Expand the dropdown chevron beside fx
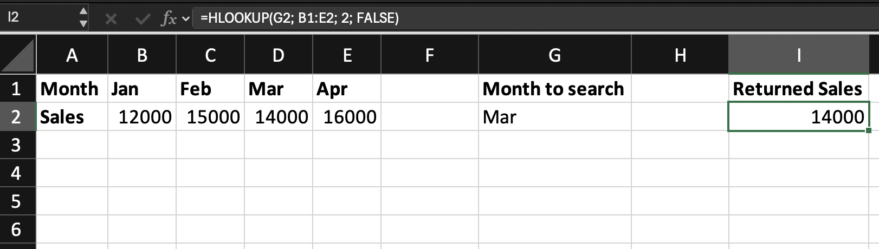 tap(186, 19)
